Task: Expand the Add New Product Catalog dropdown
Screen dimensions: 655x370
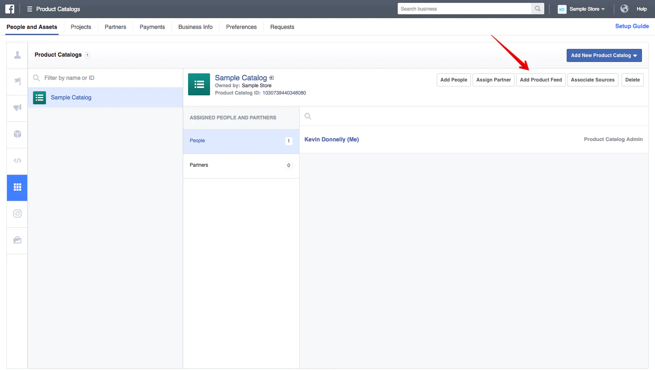Action: 604,55
